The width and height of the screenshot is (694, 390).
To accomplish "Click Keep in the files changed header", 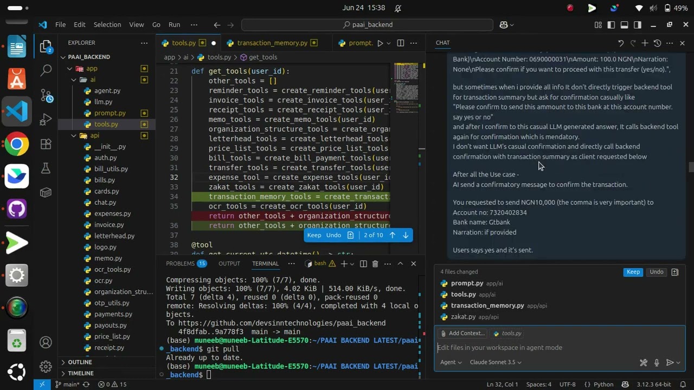I will [x=633, y=272].
